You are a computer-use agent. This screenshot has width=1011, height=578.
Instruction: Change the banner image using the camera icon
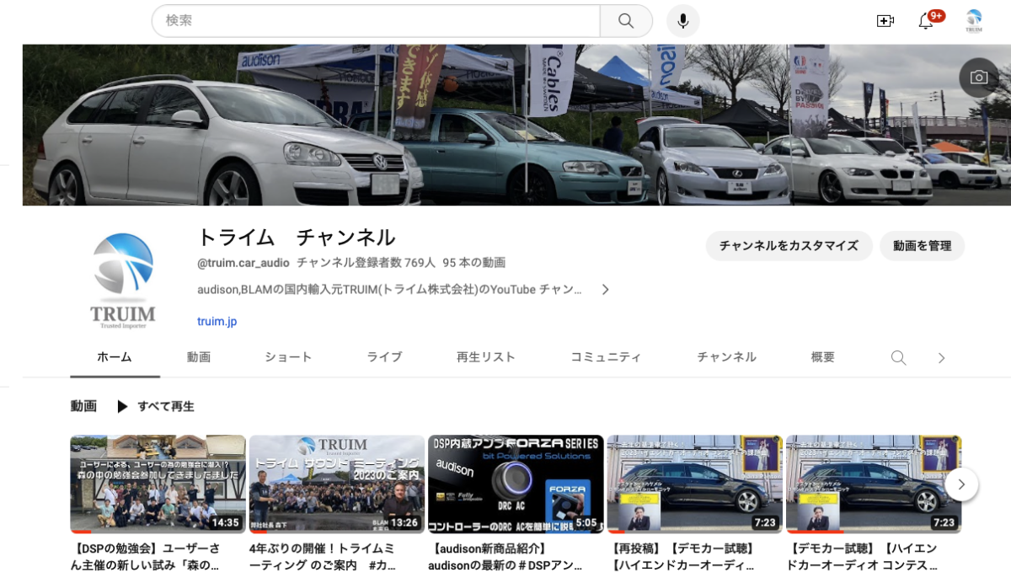pyautogui.click(x=977, y=77)
